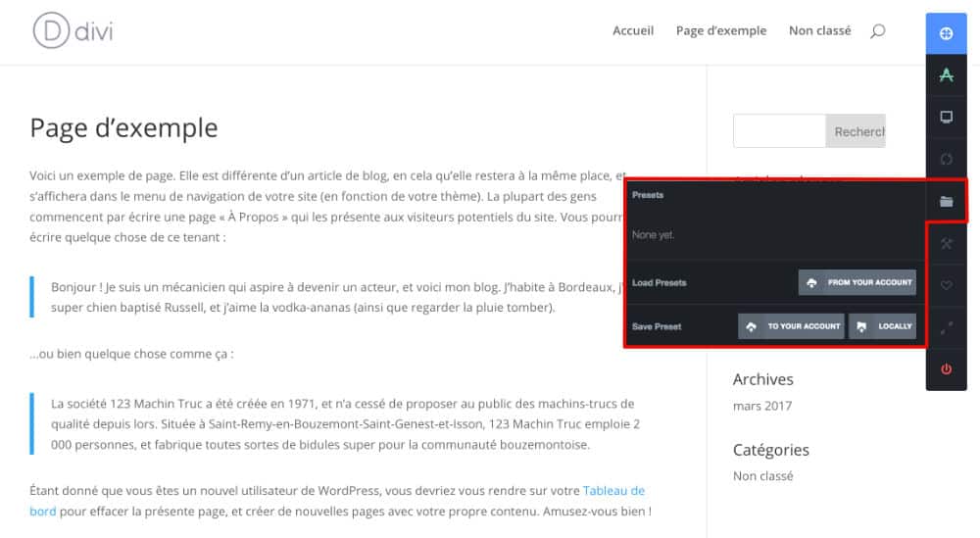Image resolution: width=980 pixels, height=538 pixels.
Task: Open the 'mars 2017' archive link
Action: pos(761,406)
